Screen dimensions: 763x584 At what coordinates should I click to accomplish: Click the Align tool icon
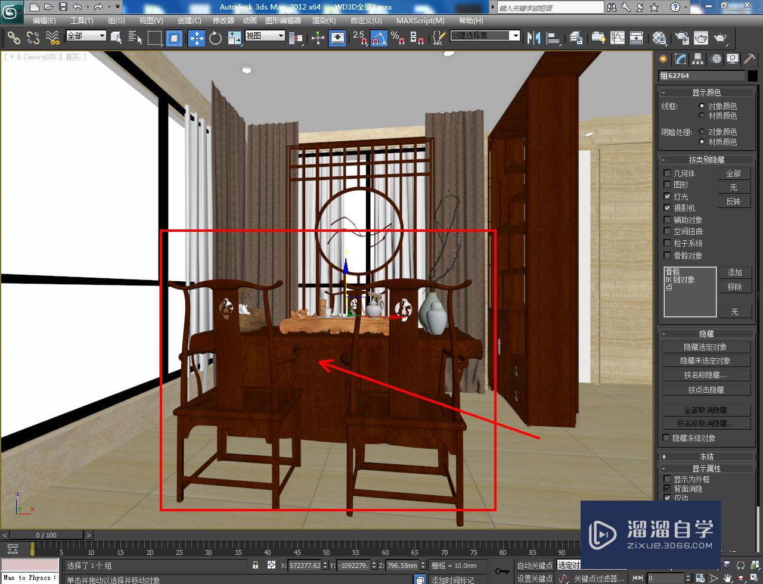tap(553, 38)
